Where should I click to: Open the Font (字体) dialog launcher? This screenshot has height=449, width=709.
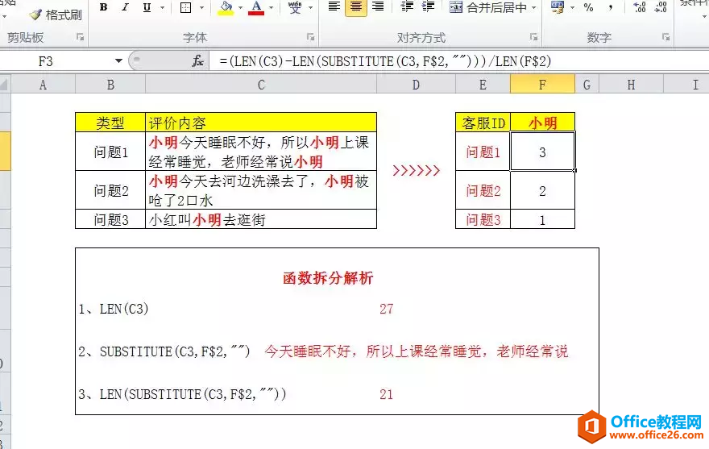pos(311,37)
